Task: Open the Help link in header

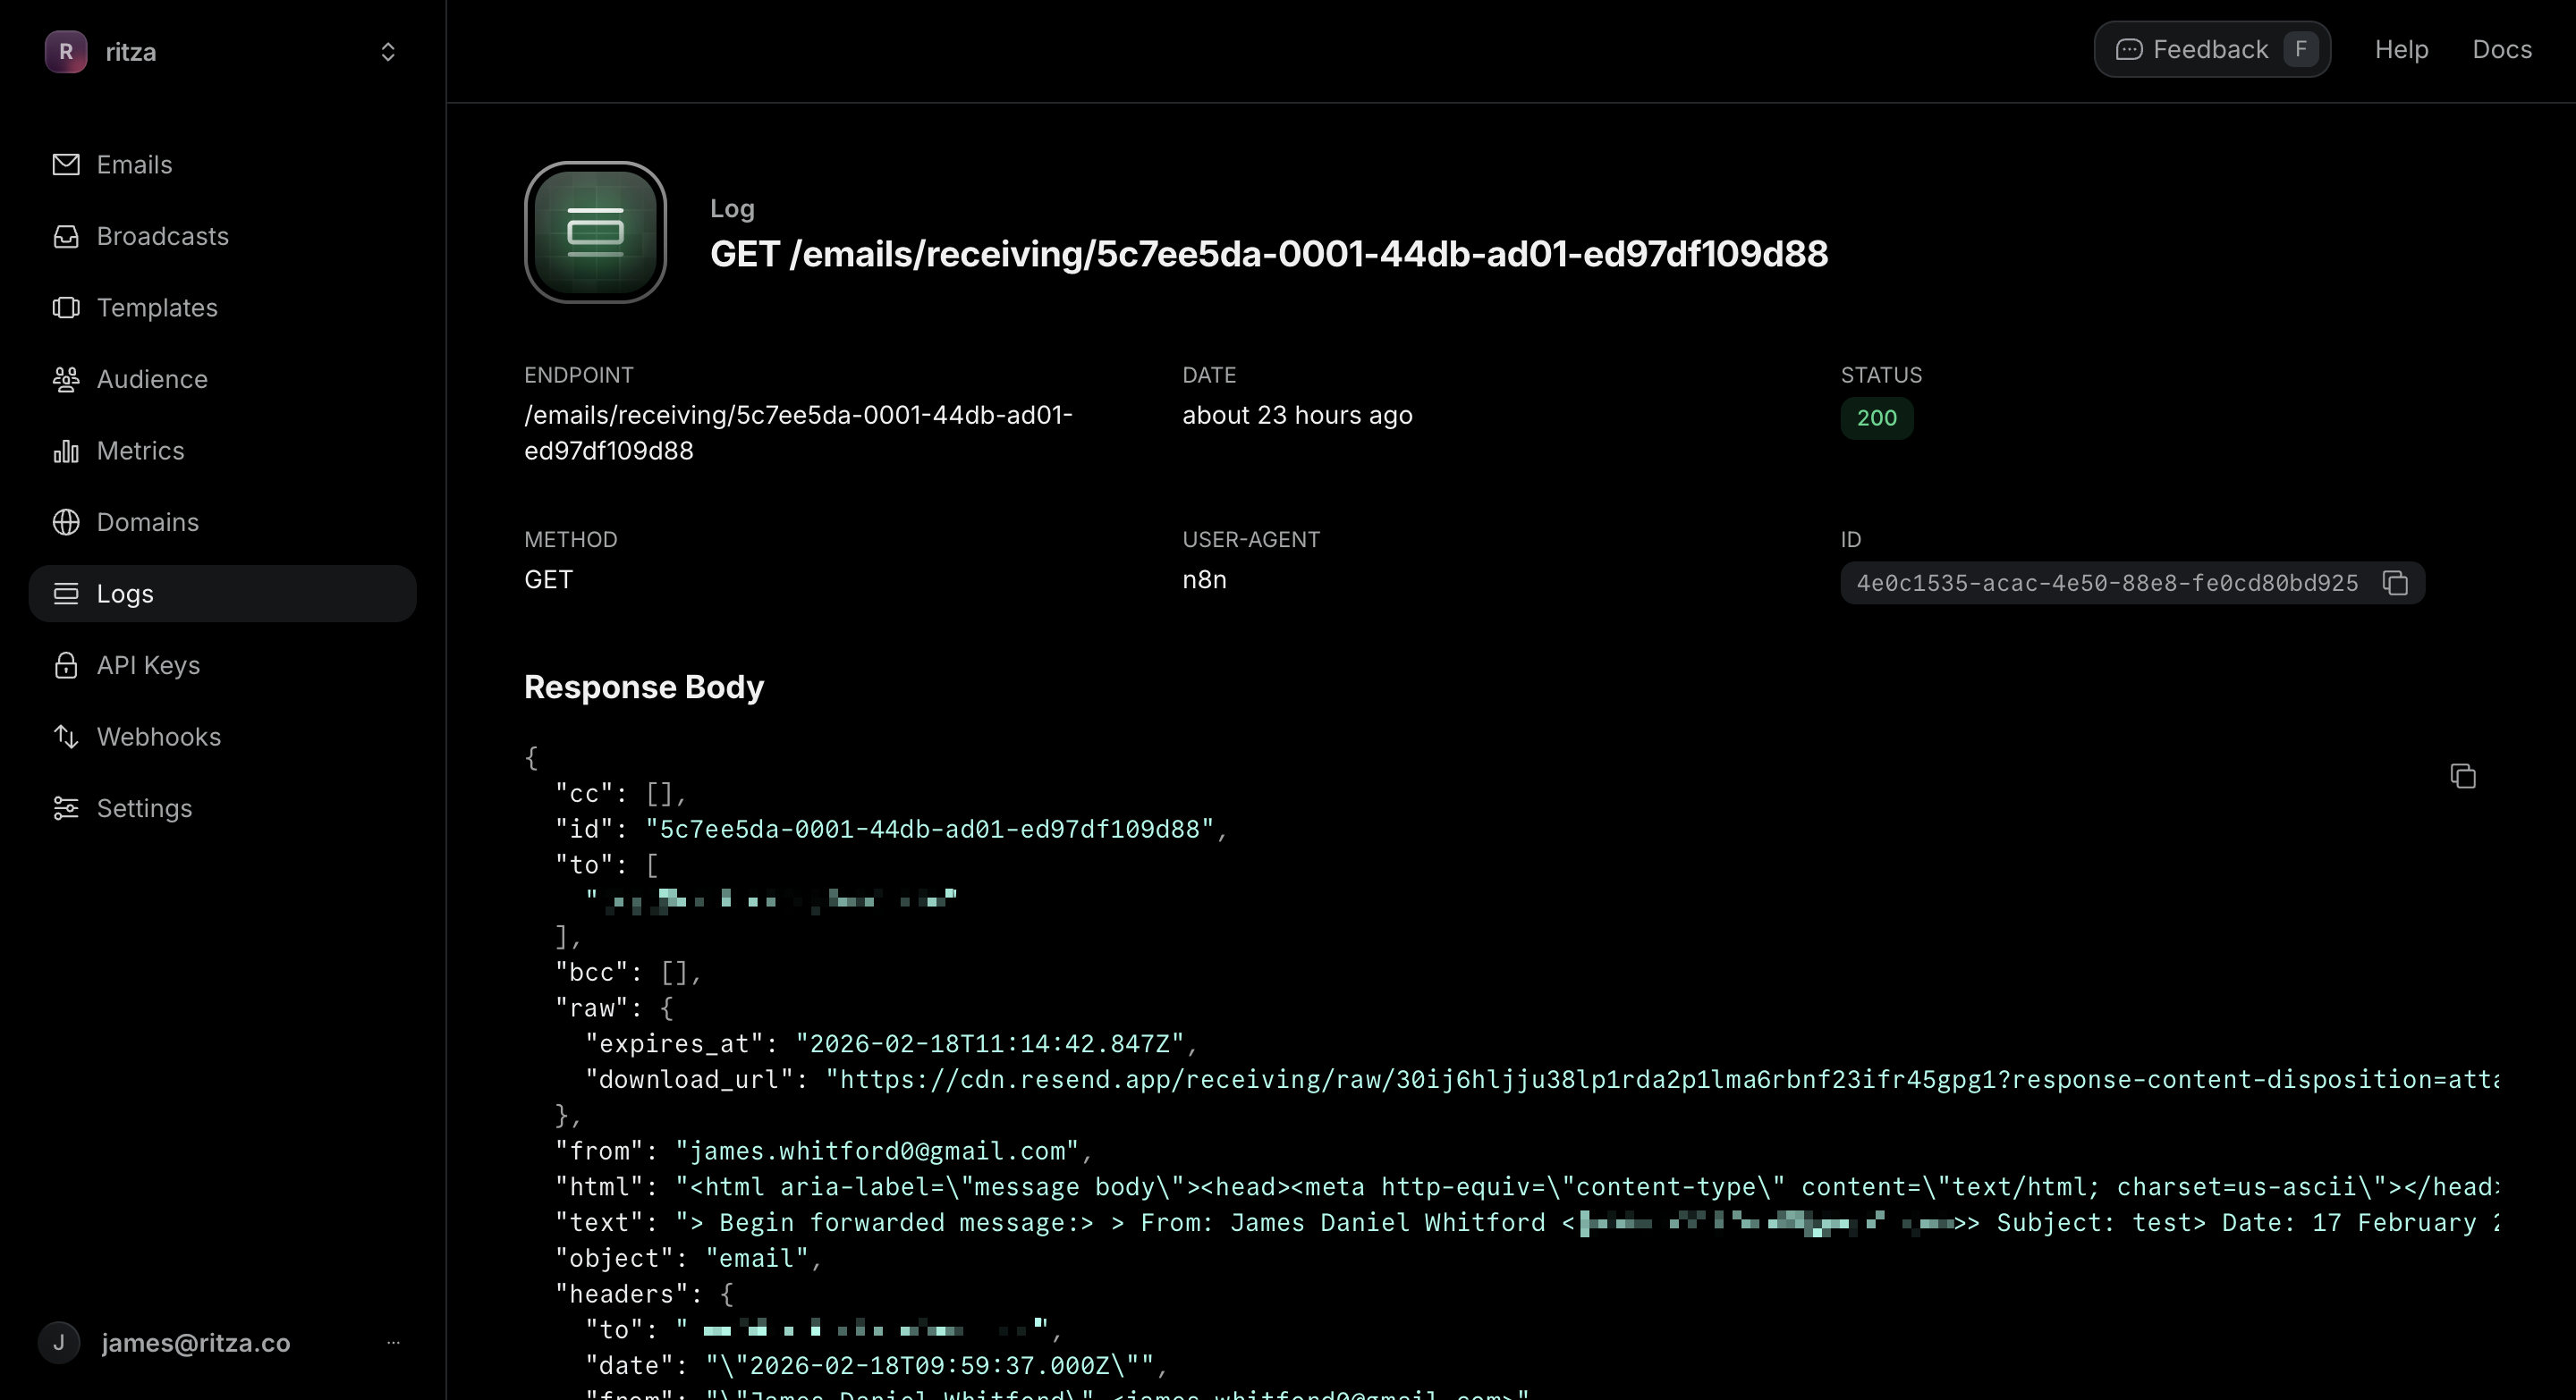Action: click(x=2401, y=50)
